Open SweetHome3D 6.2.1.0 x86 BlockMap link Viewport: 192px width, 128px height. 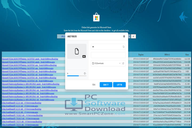(x=22, y=109)
